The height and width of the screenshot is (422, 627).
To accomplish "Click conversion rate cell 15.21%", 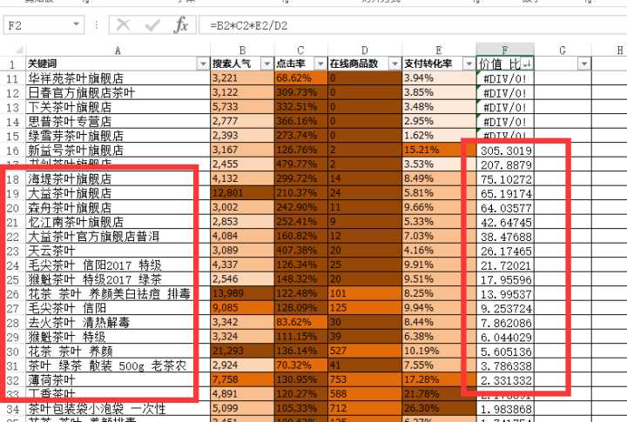I will click(x=439, y=151).
